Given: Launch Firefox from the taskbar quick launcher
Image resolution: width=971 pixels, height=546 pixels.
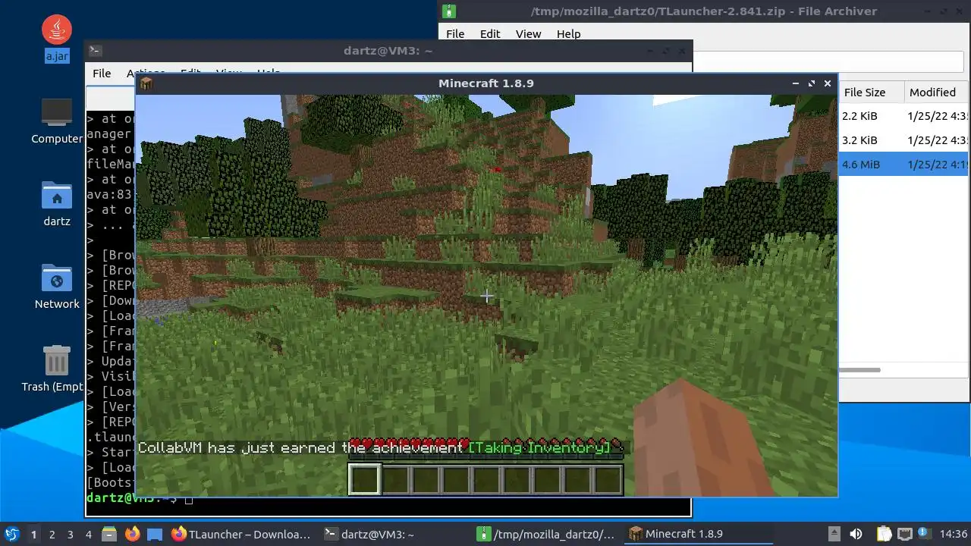Looking at the screenshot, I should [x=133, y=534].
